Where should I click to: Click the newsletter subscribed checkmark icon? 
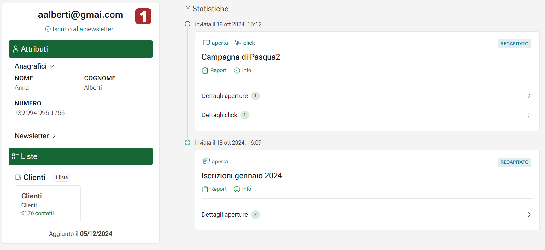tap(48, 29)
